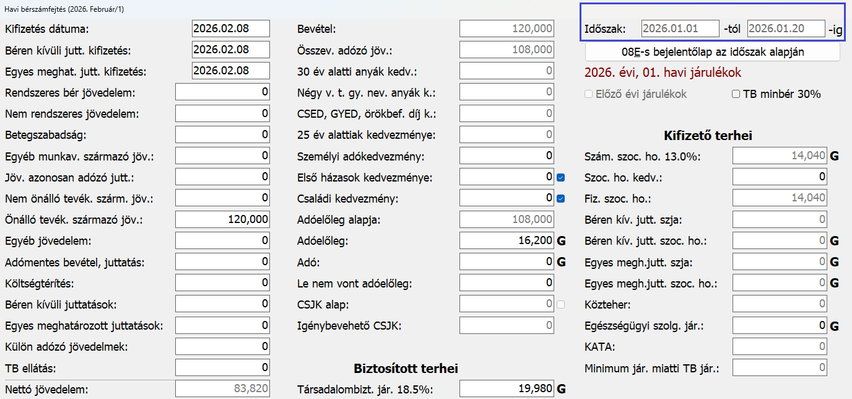Click the G icon beside Szám. szoc. ho.
The width and height of the screenshot is (852, 399).
click(834, 156)
